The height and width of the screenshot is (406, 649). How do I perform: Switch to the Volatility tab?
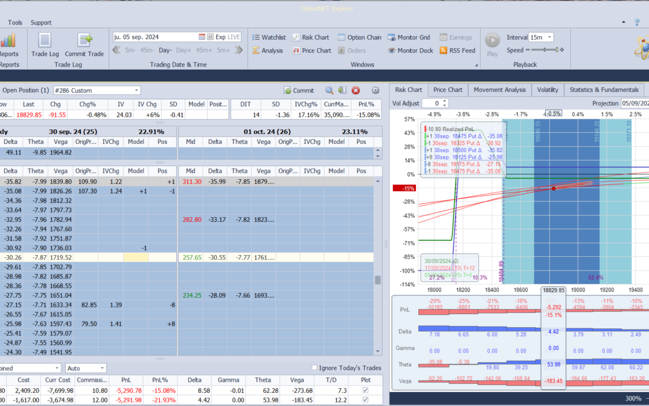[547, 90]
